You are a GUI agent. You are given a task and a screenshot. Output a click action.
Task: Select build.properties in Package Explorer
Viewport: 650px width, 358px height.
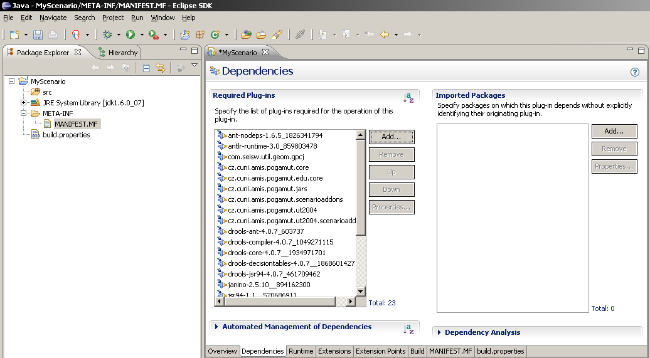(x=67, y=135)
